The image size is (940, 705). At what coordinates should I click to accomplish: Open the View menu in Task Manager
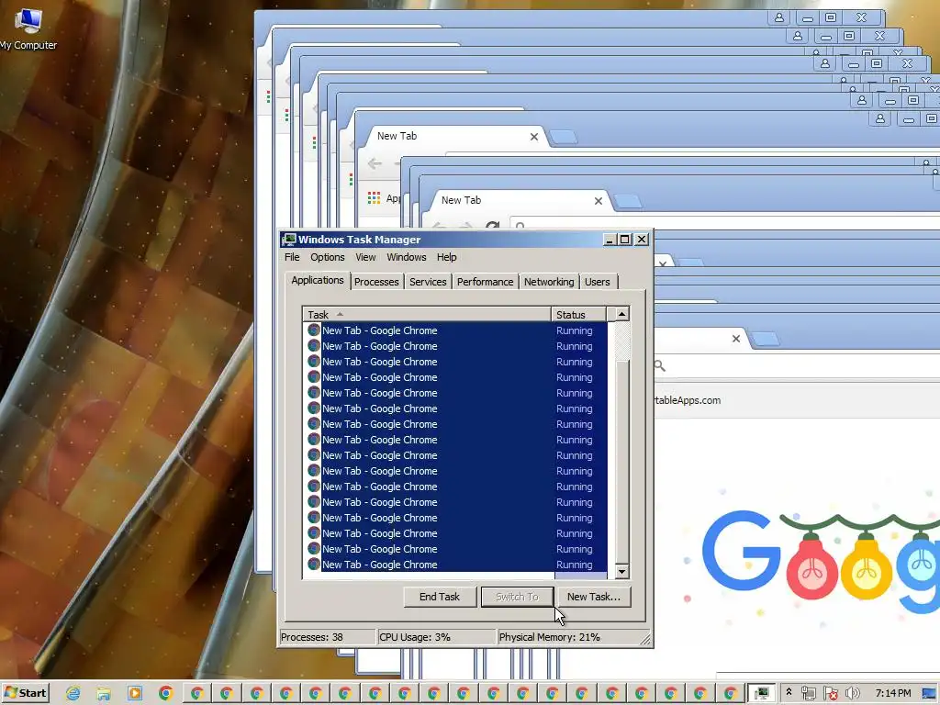(365, 257)
